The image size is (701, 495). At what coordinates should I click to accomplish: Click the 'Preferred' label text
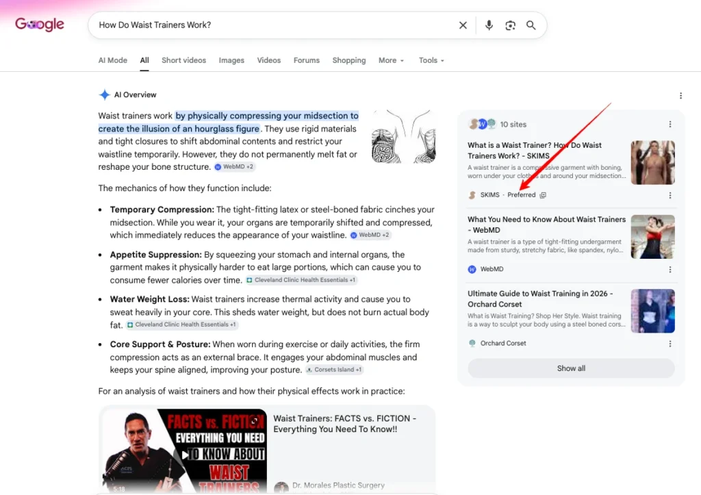click(521, 195)
